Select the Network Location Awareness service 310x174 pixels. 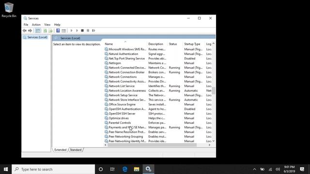pos(127,90)
